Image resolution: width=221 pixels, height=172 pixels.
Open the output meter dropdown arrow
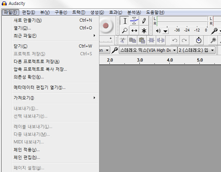click(166, 31)
